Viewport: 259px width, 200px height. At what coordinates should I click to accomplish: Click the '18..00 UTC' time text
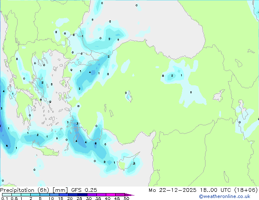pyautogui.click(x=215, y=190)
